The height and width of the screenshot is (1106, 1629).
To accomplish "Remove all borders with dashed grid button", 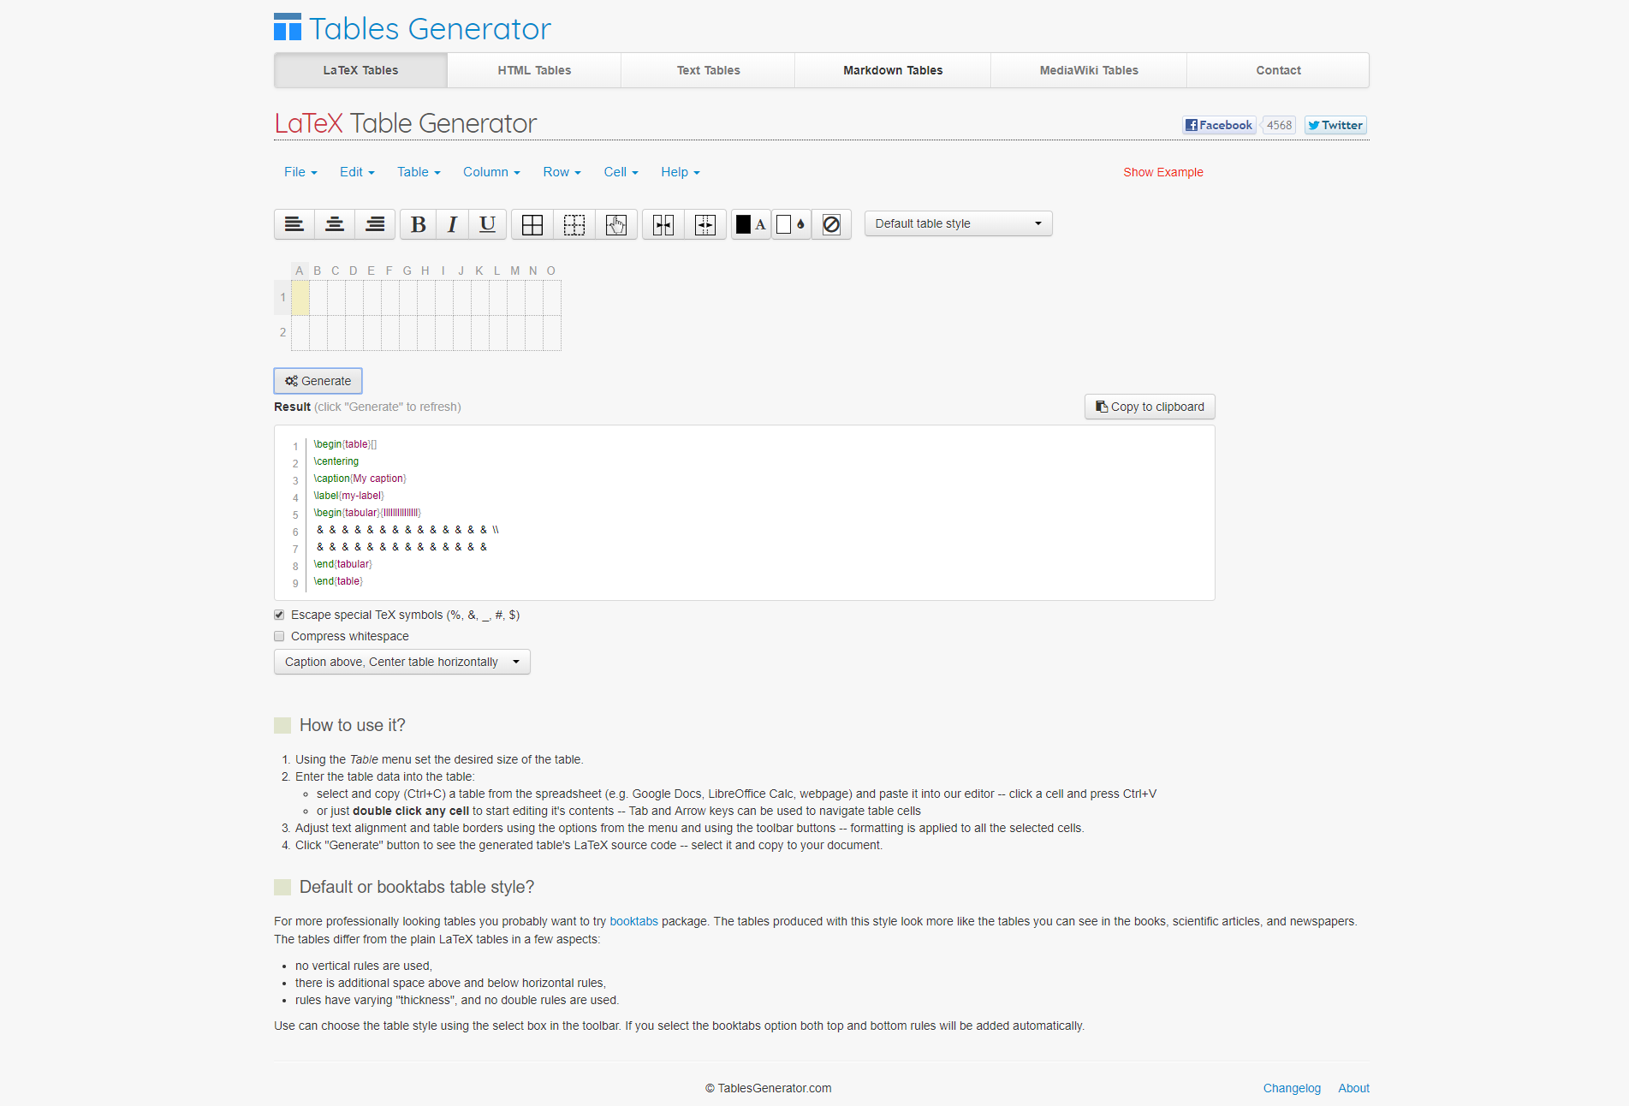I will [574, 224].
